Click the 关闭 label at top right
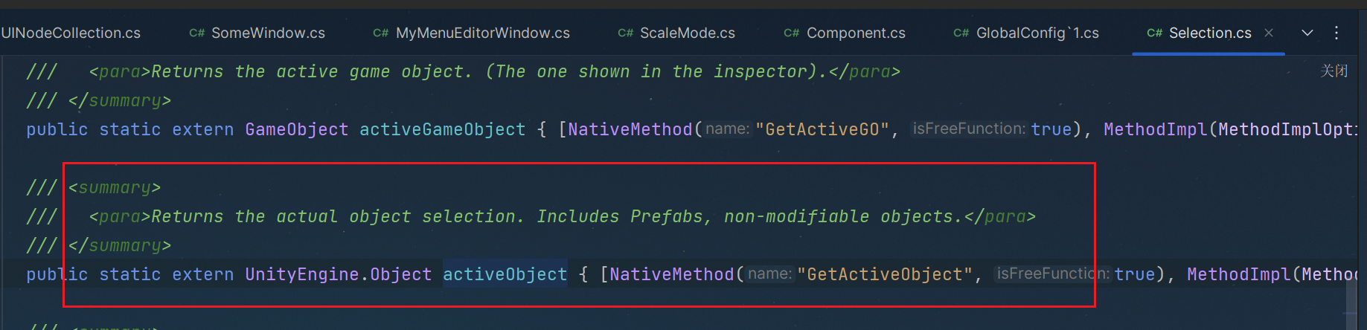 point(1334,71)
